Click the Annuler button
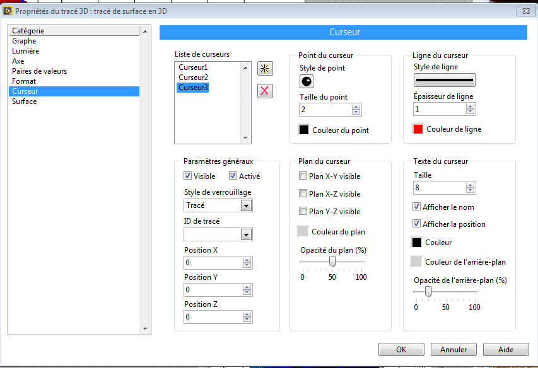The width and height of the screenshot is (538, 368). click(453, 350)
